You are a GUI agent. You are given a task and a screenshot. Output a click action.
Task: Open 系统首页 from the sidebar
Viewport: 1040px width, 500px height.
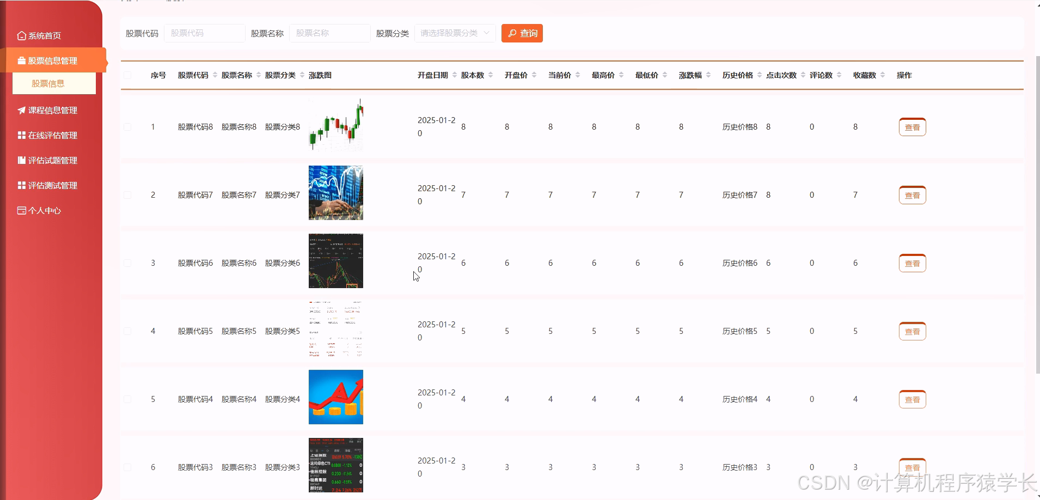(x=39, y=35)
